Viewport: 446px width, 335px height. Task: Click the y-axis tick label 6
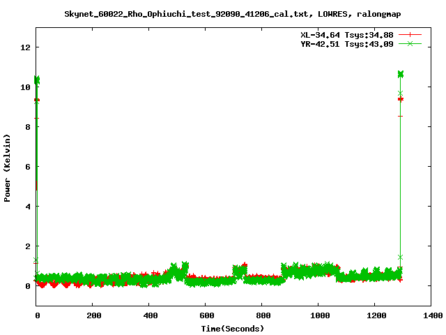pos(28,167)
